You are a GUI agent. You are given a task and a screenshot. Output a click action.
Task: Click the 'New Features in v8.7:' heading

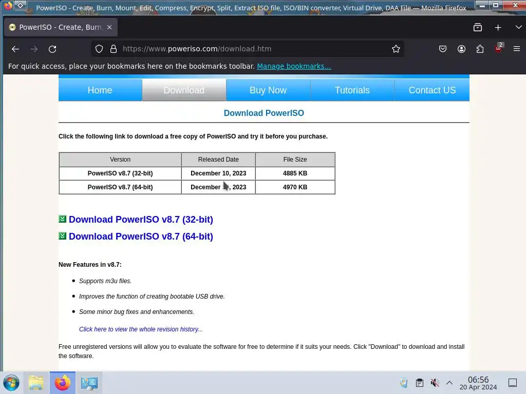click(90, 265)
